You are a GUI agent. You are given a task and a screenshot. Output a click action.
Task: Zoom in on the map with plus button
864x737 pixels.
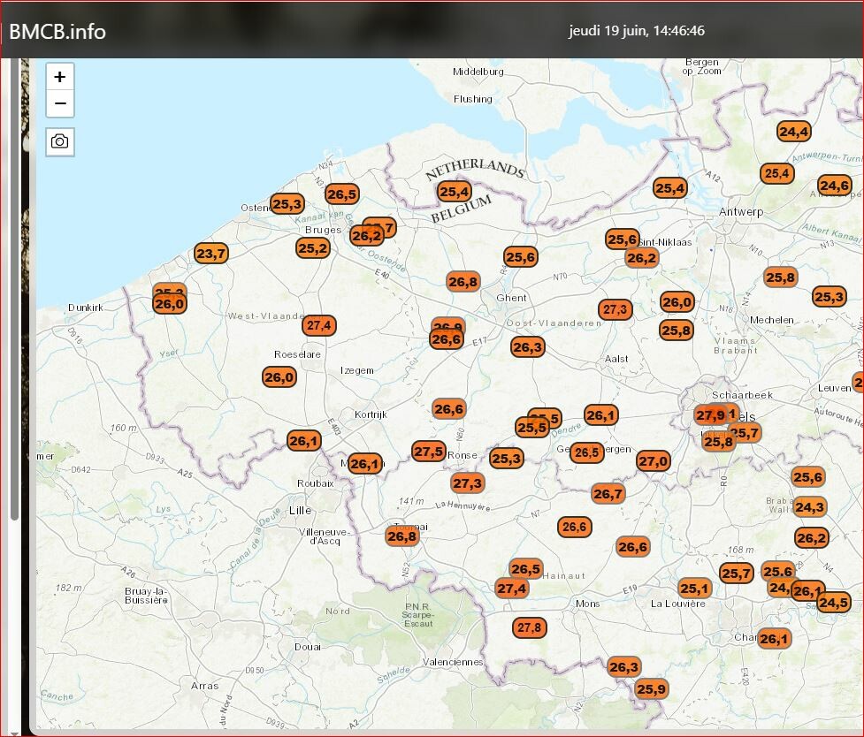point(59,77)
